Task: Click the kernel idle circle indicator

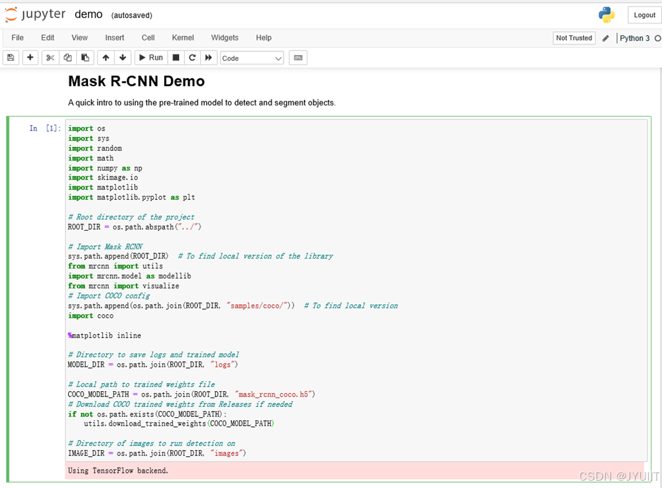Action: (658, 38)
